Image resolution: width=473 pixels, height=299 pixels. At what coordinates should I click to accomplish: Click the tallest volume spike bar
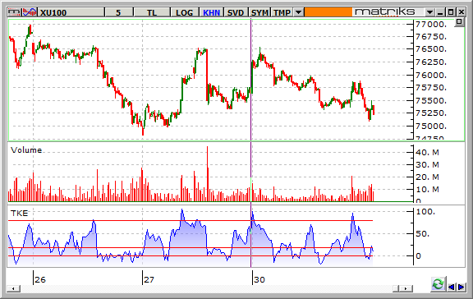click(208, 174)
